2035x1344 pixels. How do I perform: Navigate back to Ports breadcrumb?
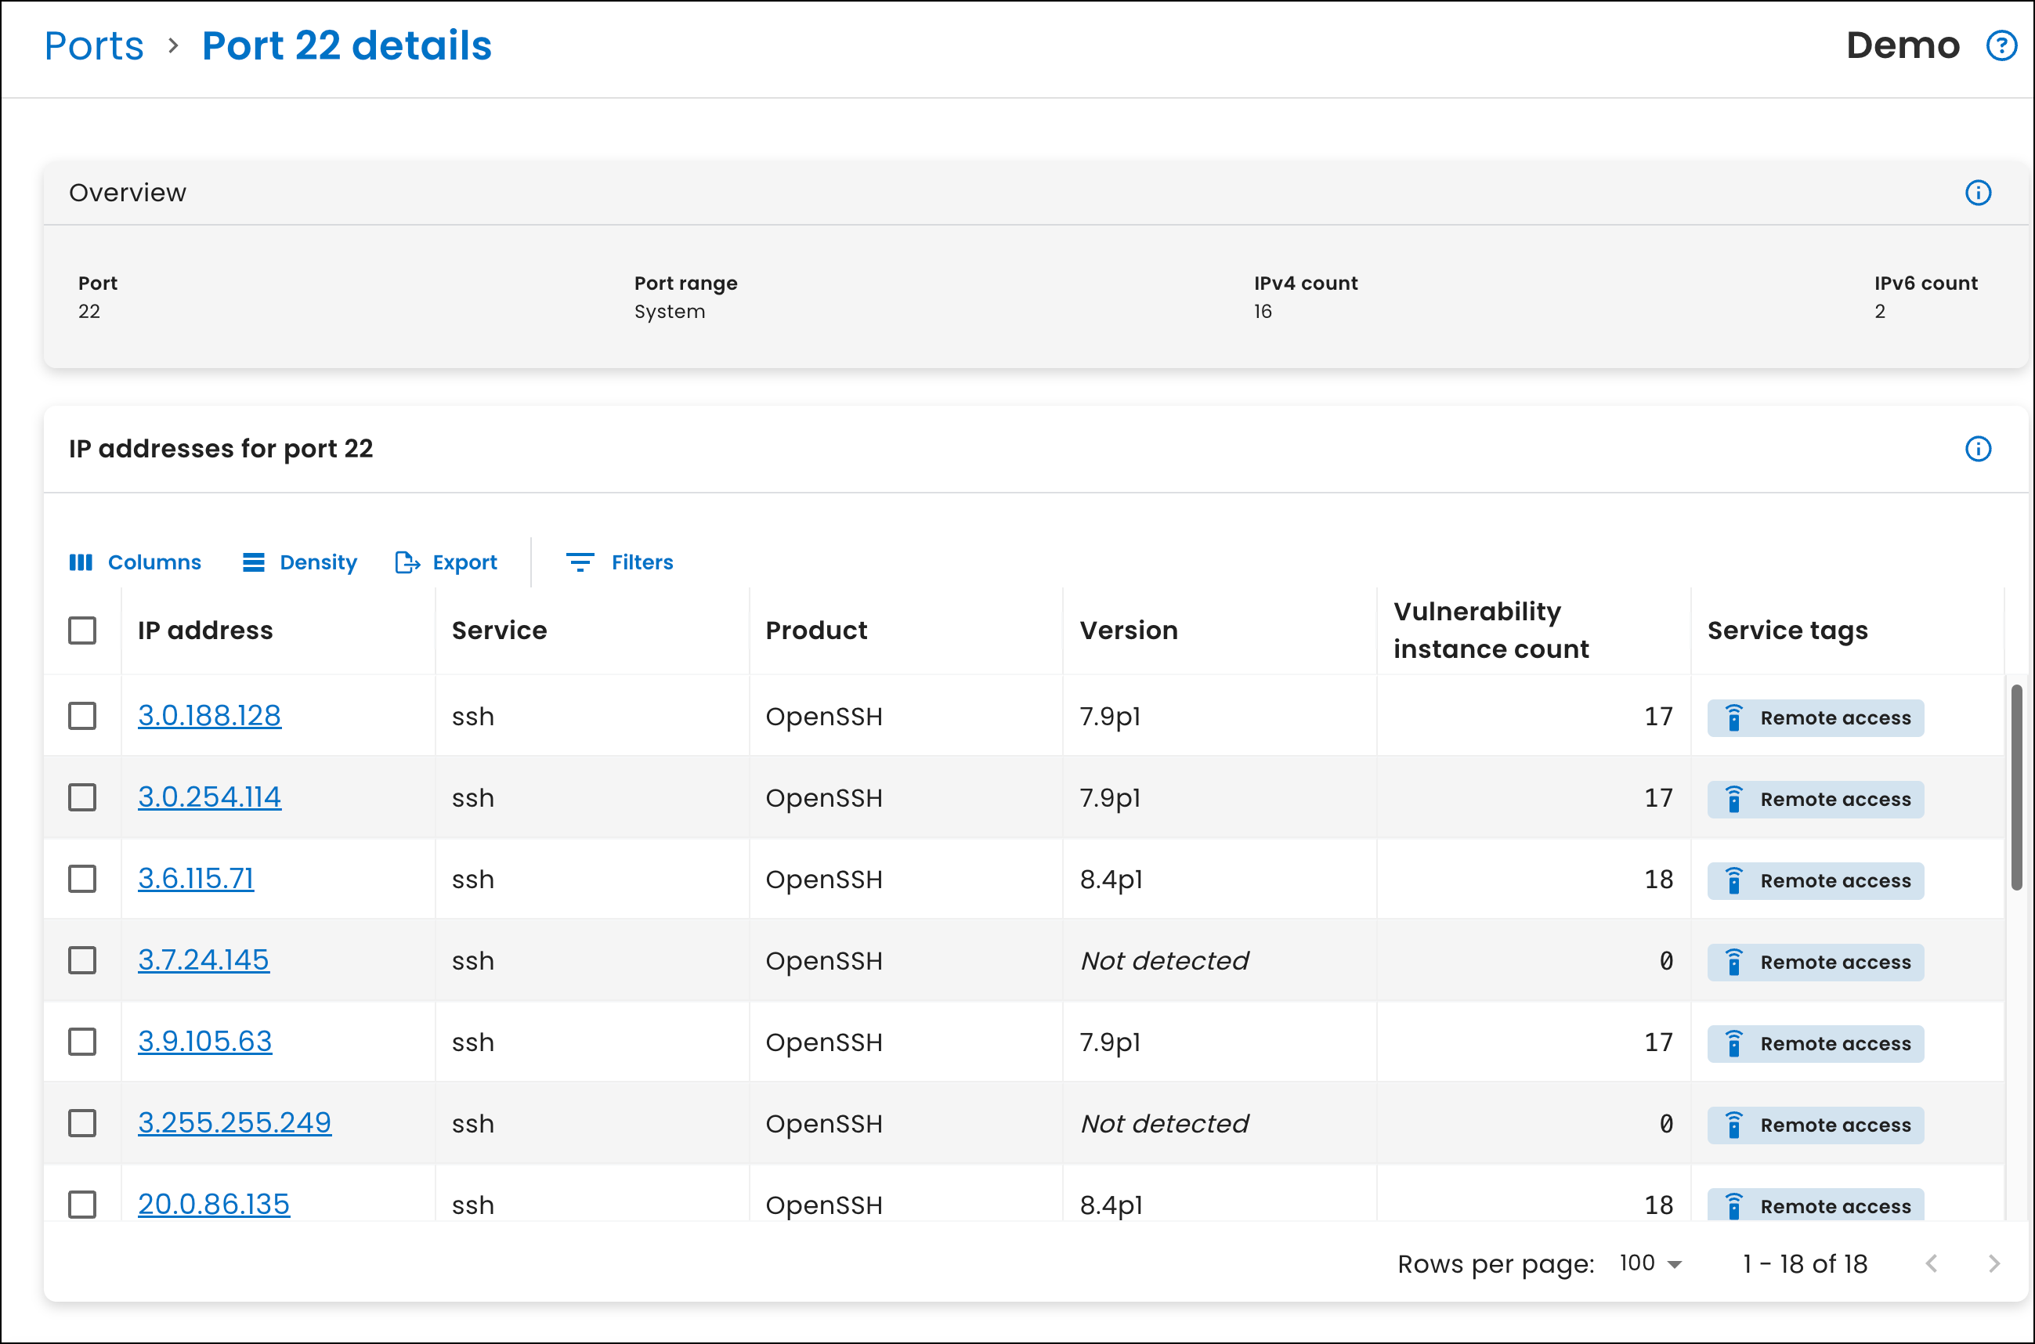point(93,45)
